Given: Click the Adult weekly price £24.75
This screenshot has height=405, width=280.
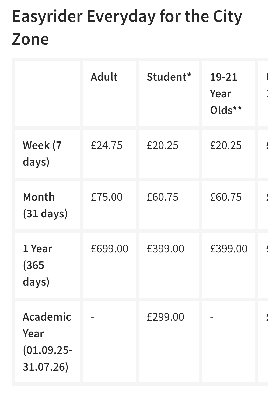Looking at the screenshot, I should click(x=107, y=145).
